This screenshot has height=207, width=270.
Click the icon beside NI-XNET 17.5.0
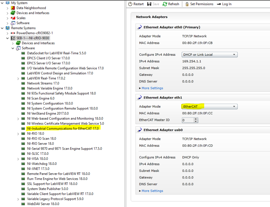click(23, 169)
